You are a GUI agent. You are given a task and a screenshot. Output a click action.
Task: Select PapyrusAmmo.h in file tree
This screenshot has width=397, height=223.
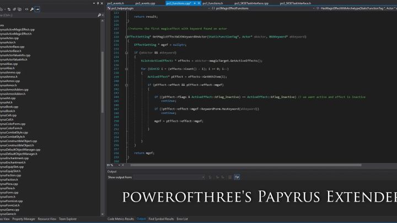tap(9, 77)
